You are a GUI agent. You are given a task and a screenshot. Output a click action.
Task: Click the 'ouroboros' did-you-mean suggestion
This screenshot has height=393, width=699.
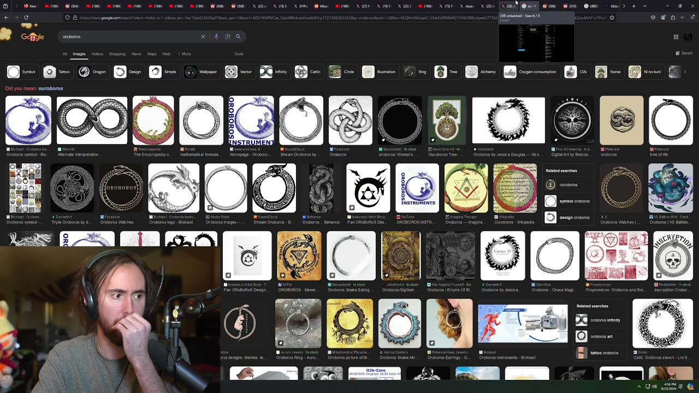(50, 88)
